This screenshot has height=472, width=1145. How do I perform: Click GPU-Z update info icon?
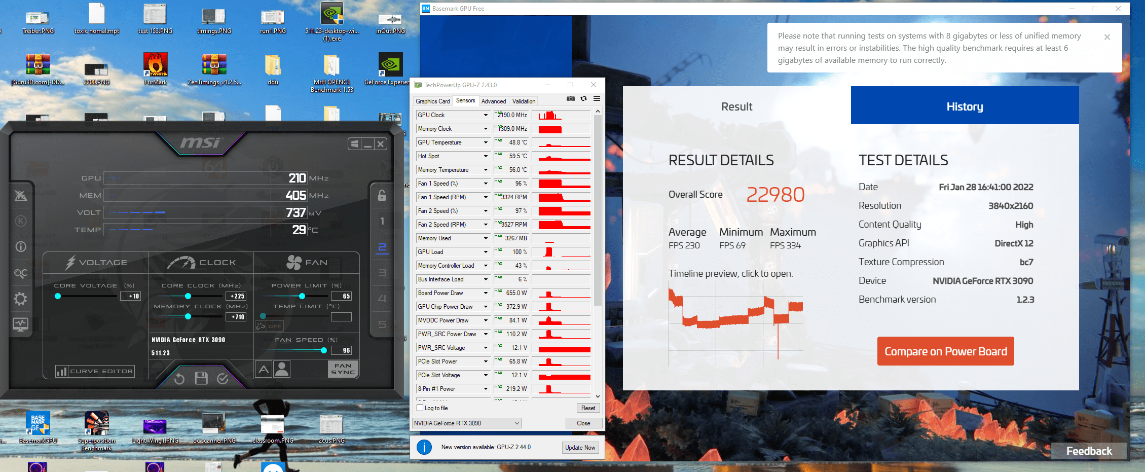click(x=424, y=447)
